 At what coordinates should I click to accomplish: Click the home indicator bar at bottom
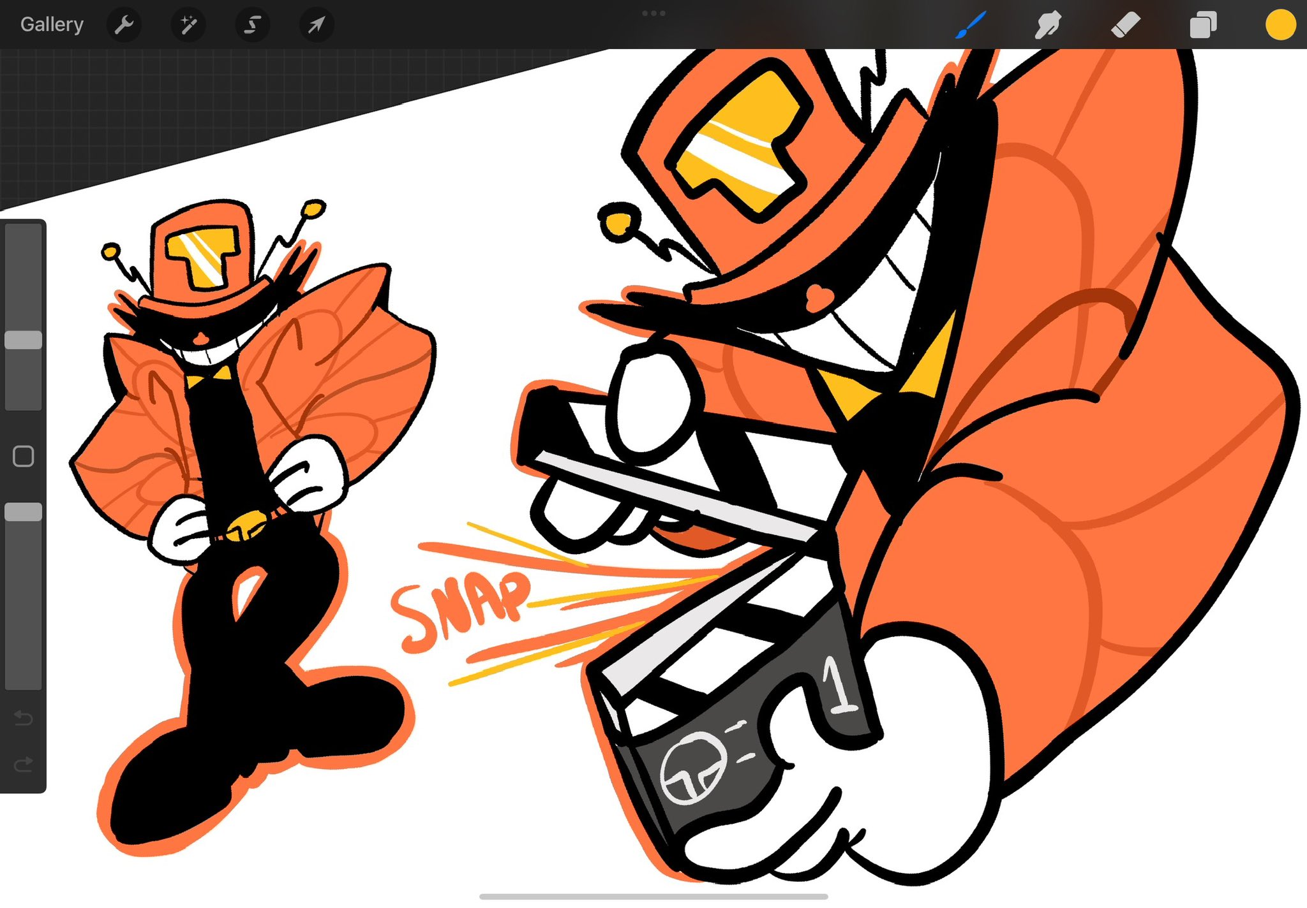click(x=653, y=897)
